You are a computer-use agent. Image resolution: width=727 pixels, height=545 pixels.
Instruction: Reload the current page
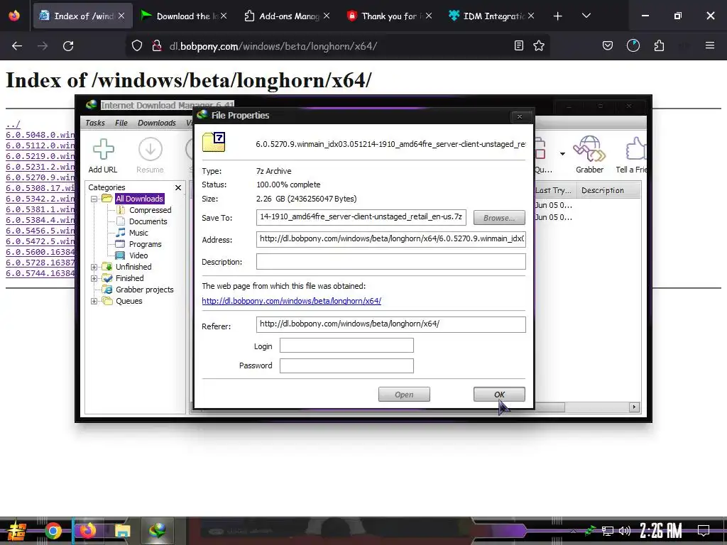(68, 46)
